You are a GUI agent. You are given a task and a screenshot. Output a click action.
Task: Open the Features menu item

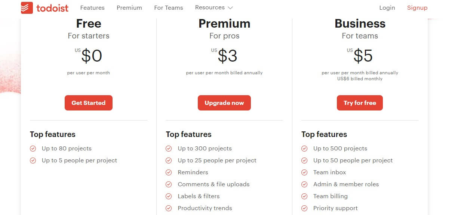(x=92, y=8)
